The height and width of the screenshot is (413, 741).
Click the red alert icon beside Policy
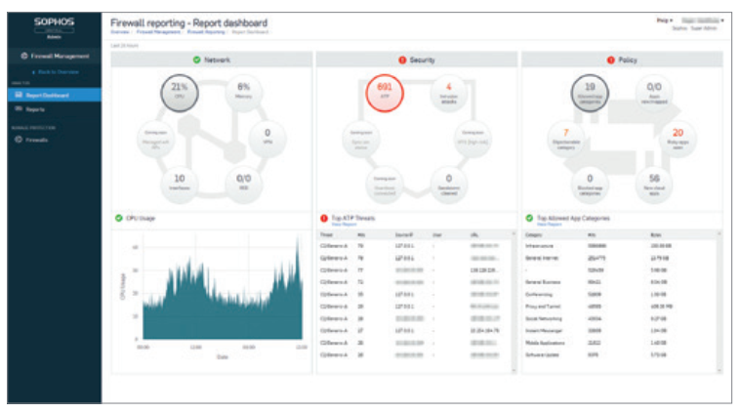tap(610, 60)
